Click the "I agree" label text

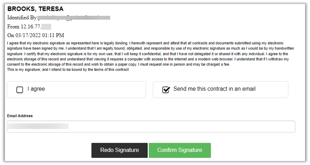tap(36, 89)
